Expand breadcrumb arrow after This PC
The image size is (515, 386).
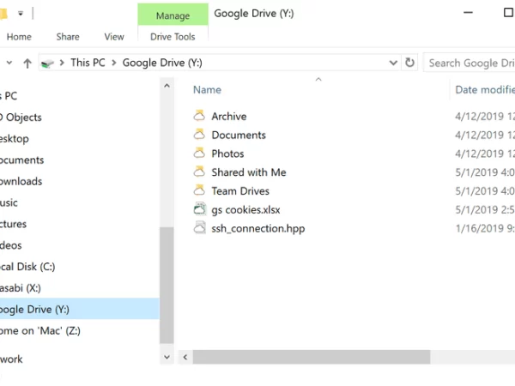pyautogui.click(x=113, y=63)
